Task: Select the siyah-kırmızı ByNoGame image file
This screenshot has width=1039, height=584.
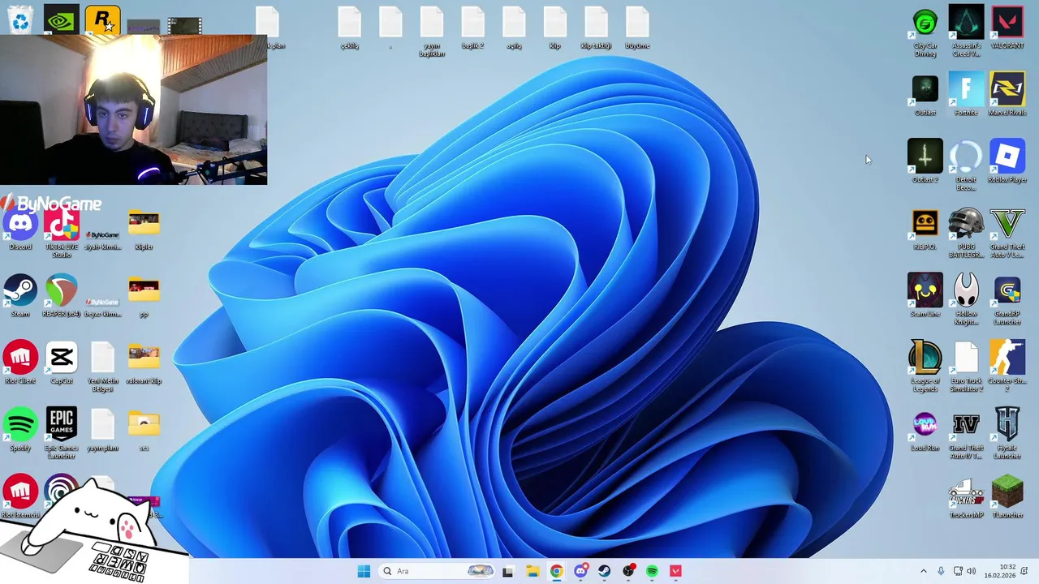Action: (102, 235)
